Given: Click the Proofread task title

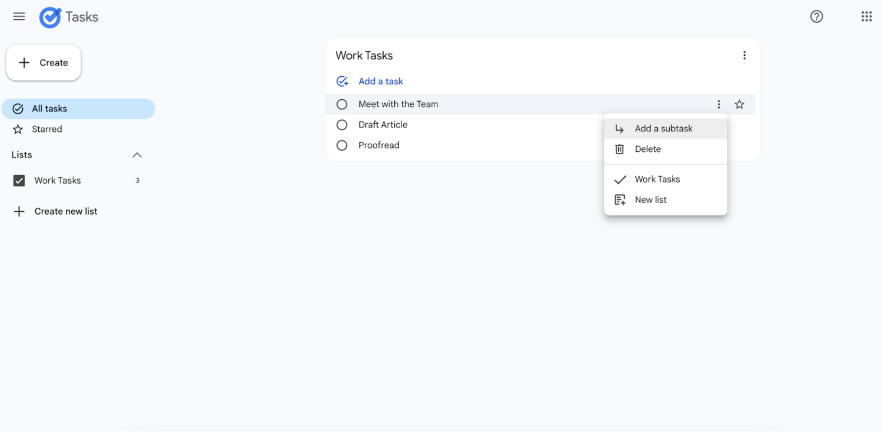Looking at the screenshot, I should coord(379,146).
